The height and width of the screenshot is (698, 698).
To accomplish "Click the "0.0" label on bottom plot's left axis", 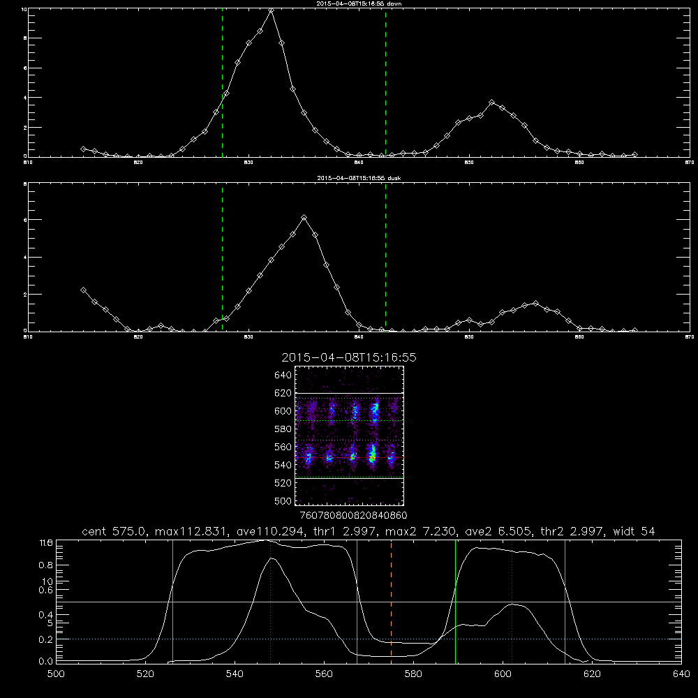I will tap(46, 662).
